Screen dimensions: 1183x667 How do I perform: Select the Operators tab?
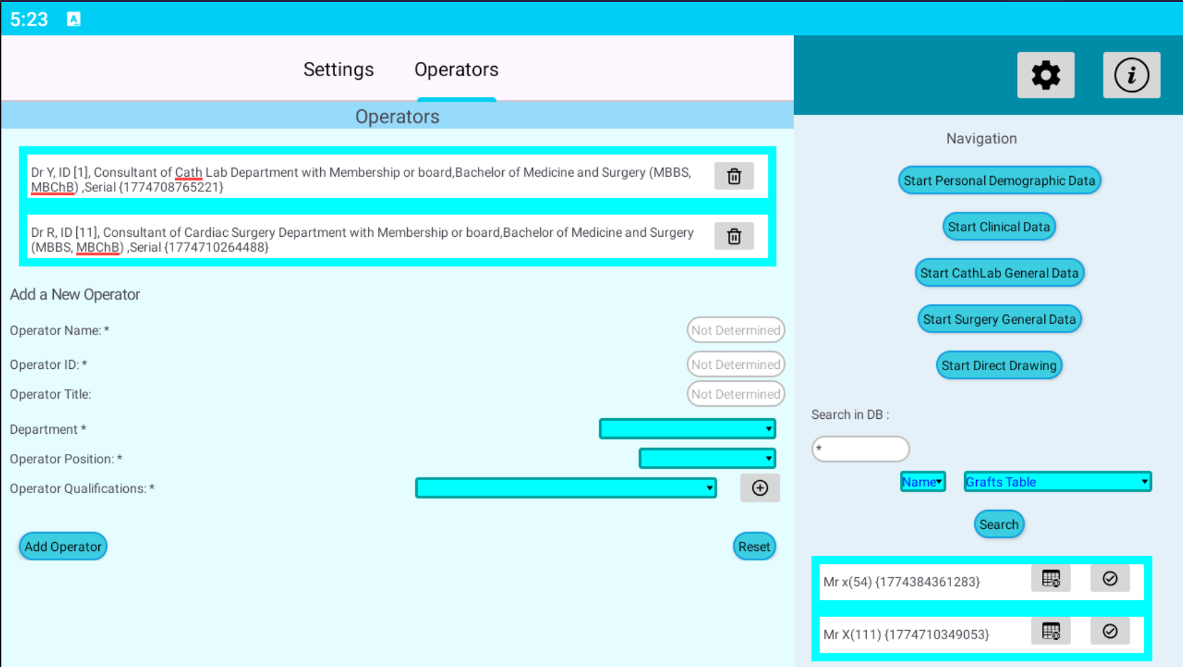(x=456, y=69)
